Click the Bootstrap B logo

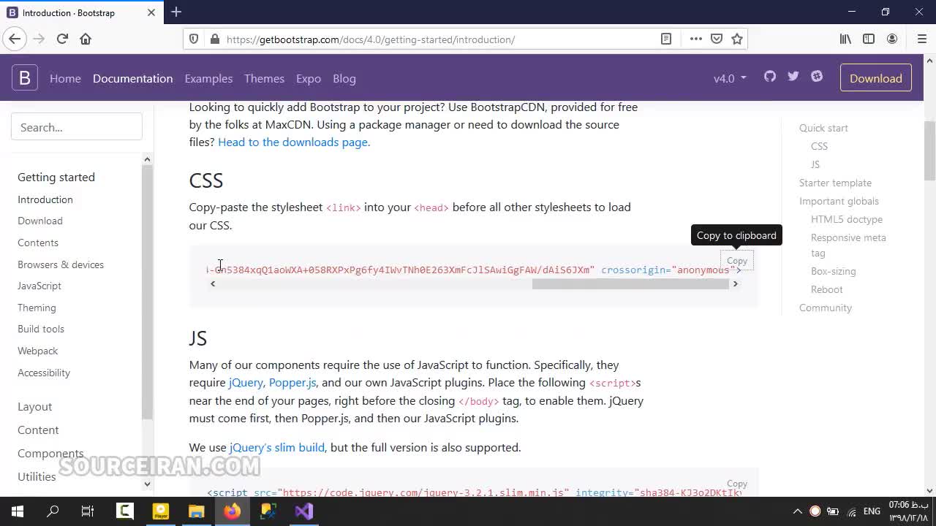24,77
